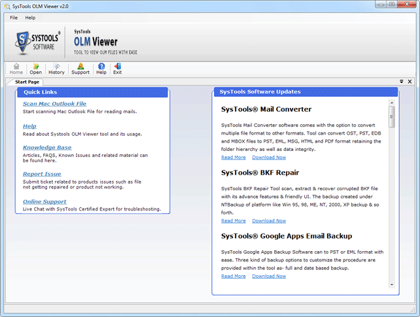Click the Report Issue link
Viewport: 420px width, 317px height.
click(42, 174)
